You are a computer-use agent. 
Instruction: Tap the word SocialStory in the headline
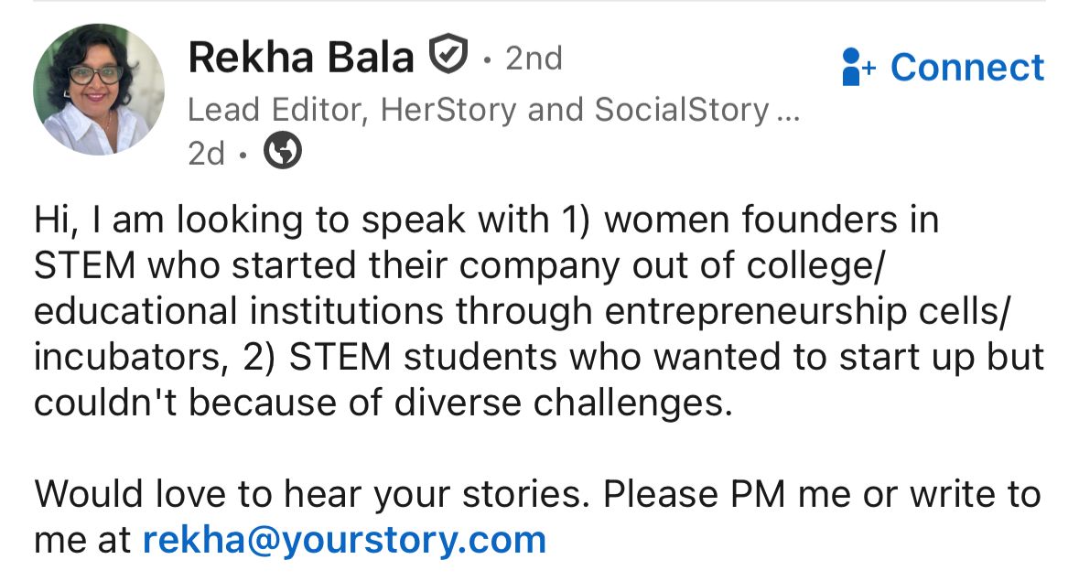pos(681,110)
